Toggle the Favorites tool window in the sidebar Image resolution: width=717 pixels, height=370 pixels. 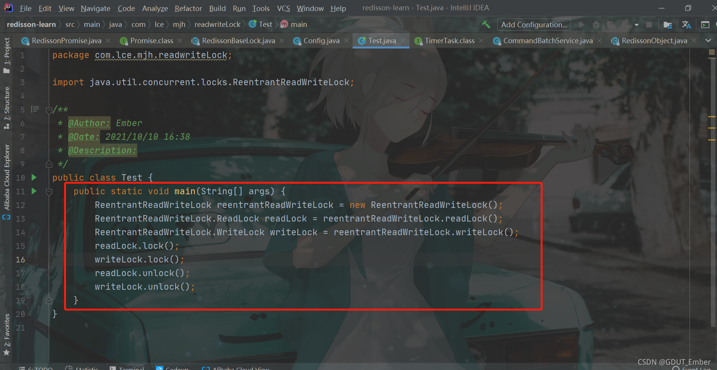[6, 335]
